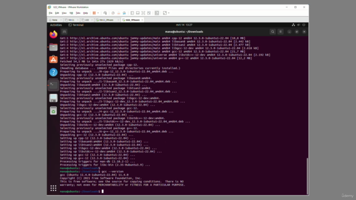Send Ctrl+Alt+Del to the virtual machine
Image resolution: width=356 pixels, height=200 pixels.
click(x=105, y=13)
